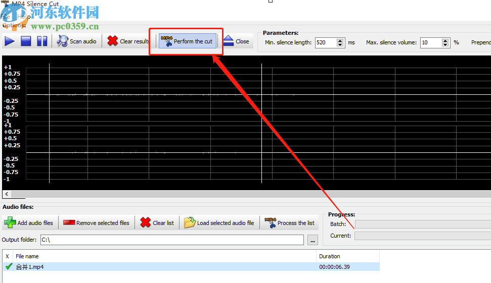Toggle the checkmark for 合并1.mp4
This screenshot has width=491, height=283.
[9, 266]
